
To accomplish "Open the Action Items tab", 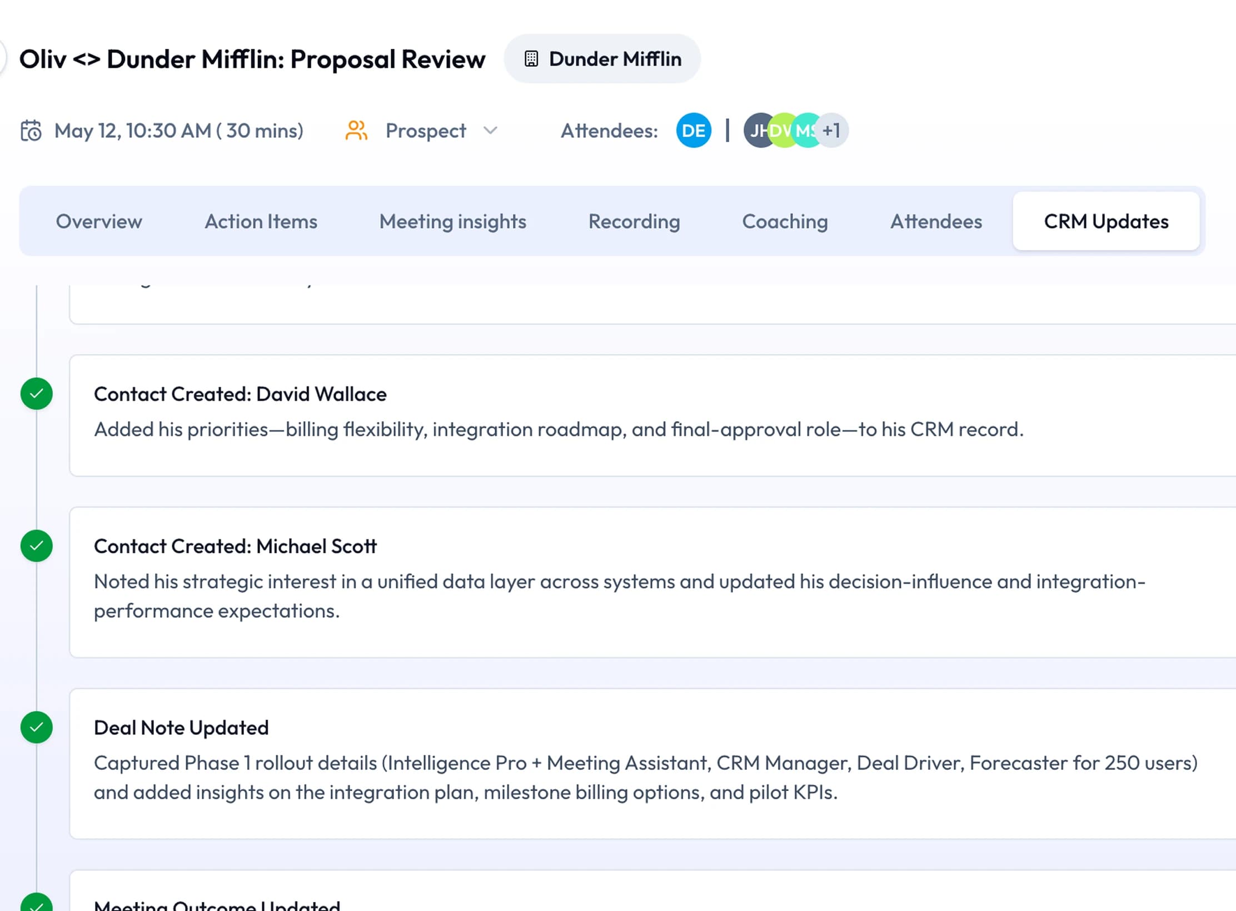I will (x=261, y=221).
